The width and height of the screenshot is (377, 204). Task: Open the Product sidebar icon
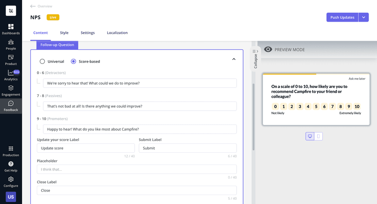[x=11, y=57]
